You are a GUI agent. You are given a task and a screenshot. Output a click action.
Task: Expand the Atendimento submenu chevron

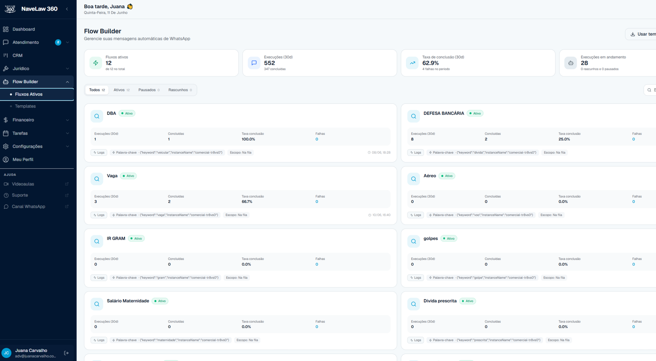pyautogui.click(x=67, y=42)
